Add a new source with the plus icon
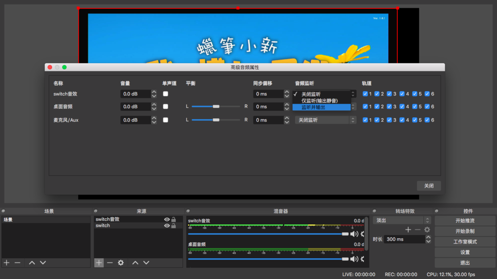This screenshot has height=279, width=497. click(x=100, y=263)
